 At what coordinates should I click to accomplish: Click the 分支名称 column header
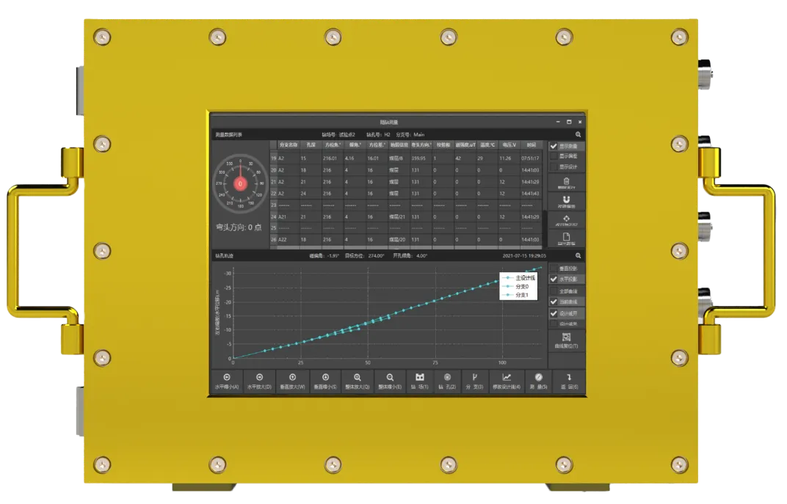289,145
